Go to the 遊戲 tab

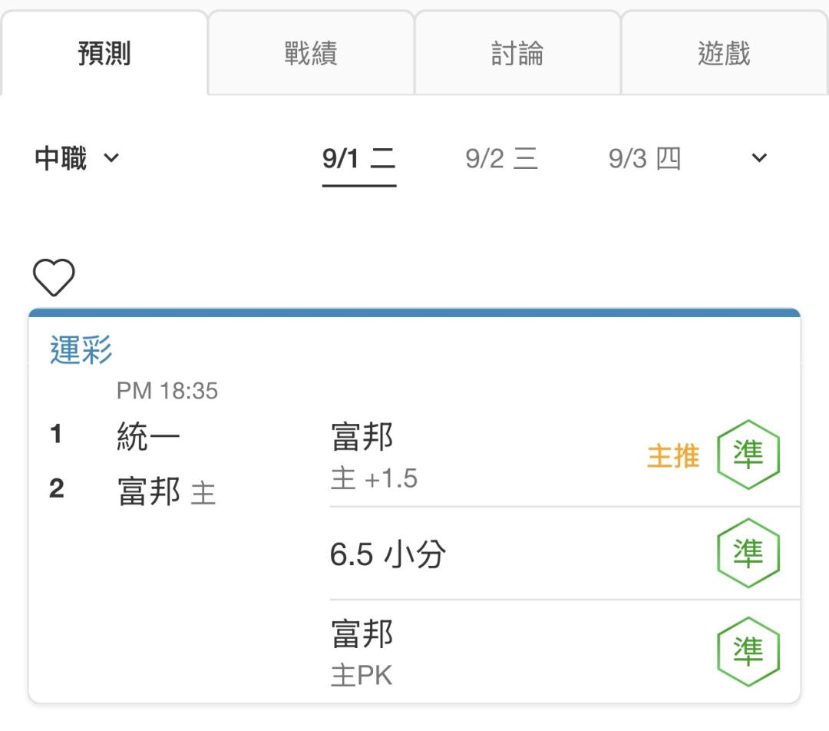[x=724, y=53]
